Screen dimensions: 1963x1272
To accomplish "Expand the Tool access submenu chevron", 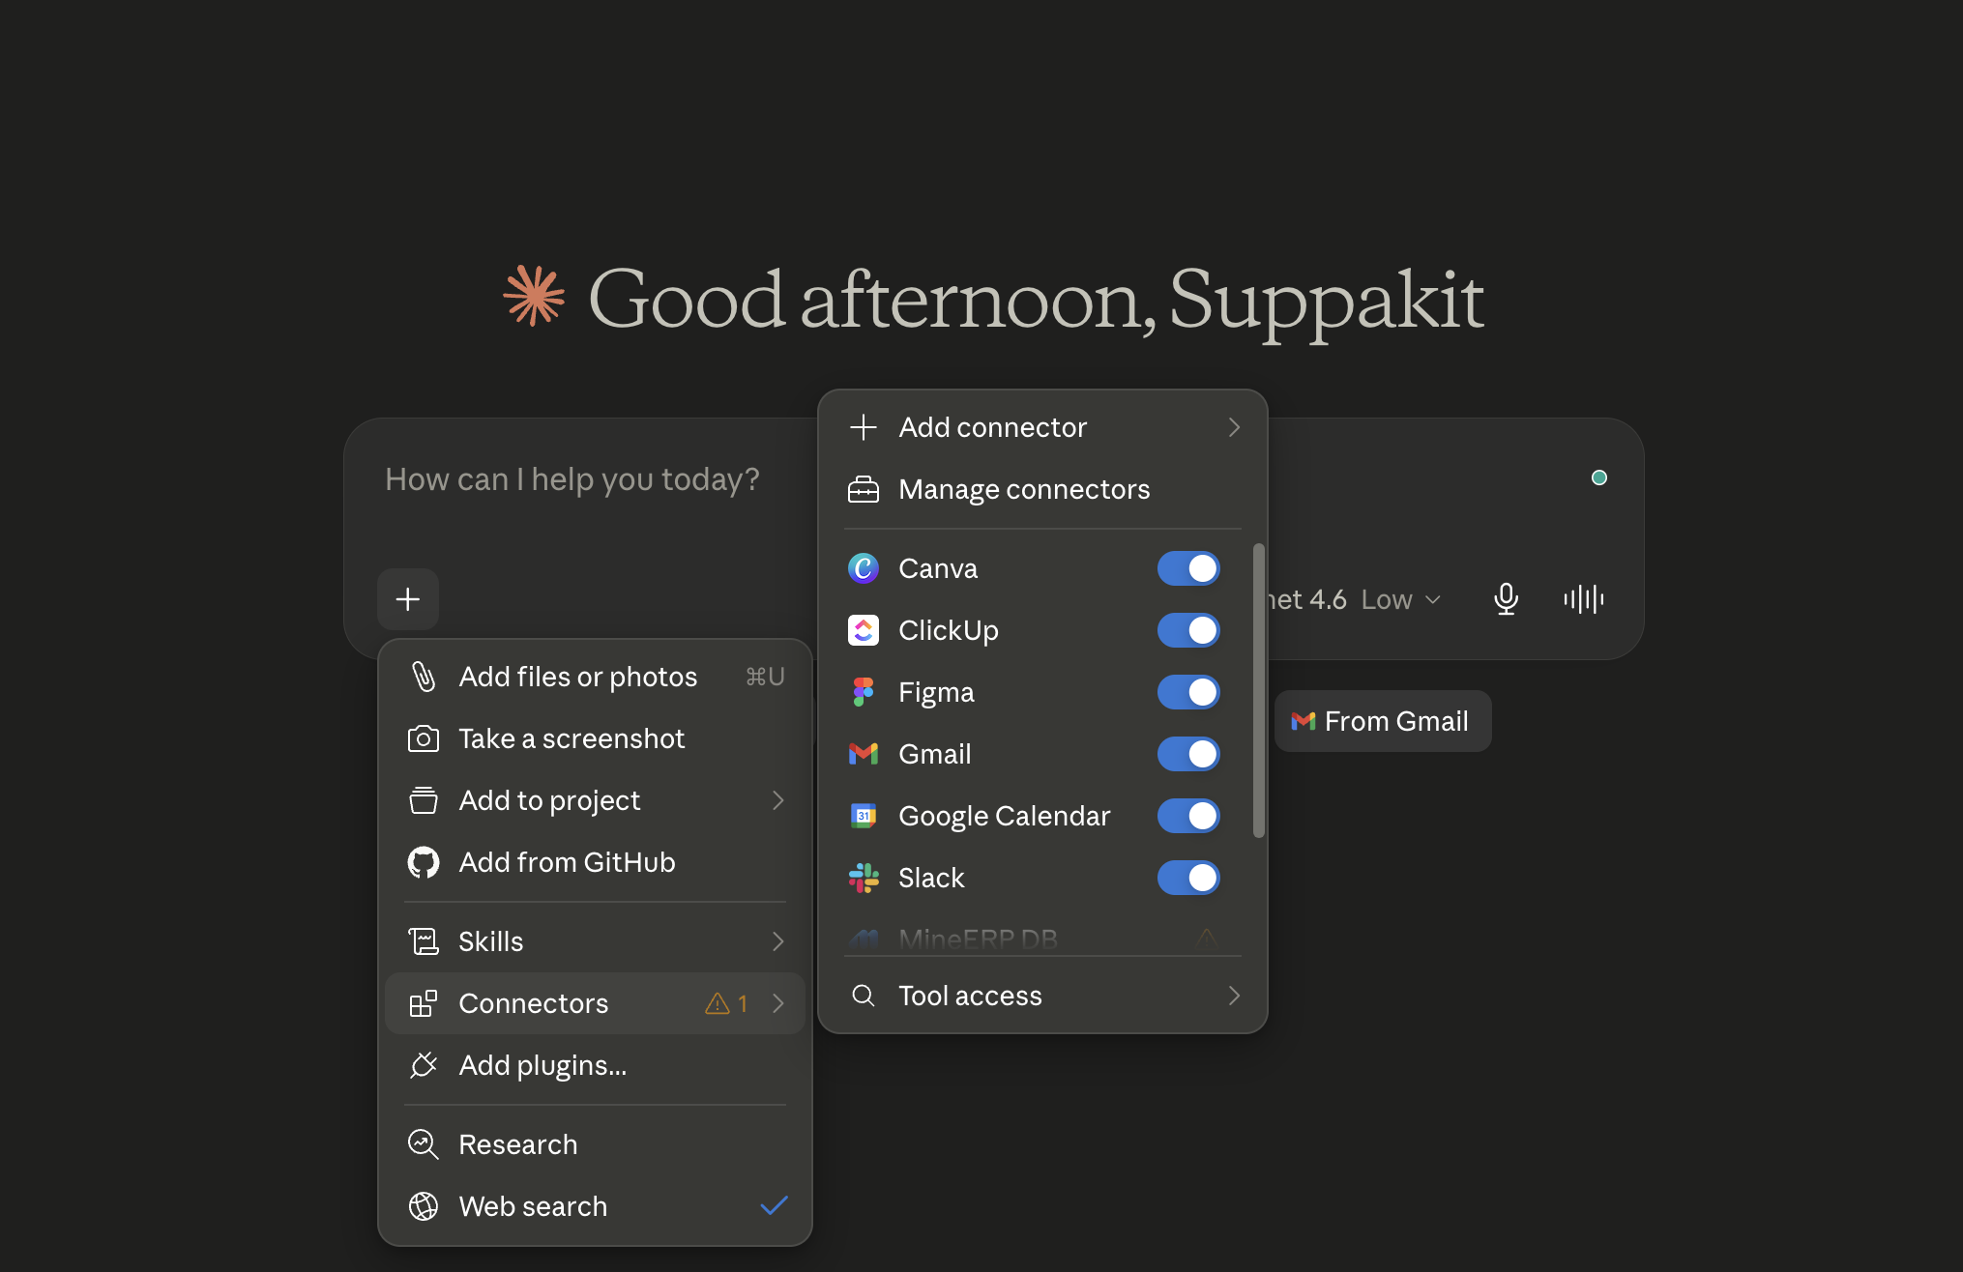I will tap(1234, 996).
